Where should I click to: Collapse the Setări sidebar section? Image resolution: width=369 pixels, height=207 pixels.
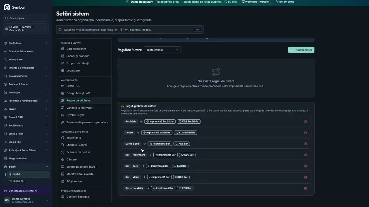click(26, 167)
